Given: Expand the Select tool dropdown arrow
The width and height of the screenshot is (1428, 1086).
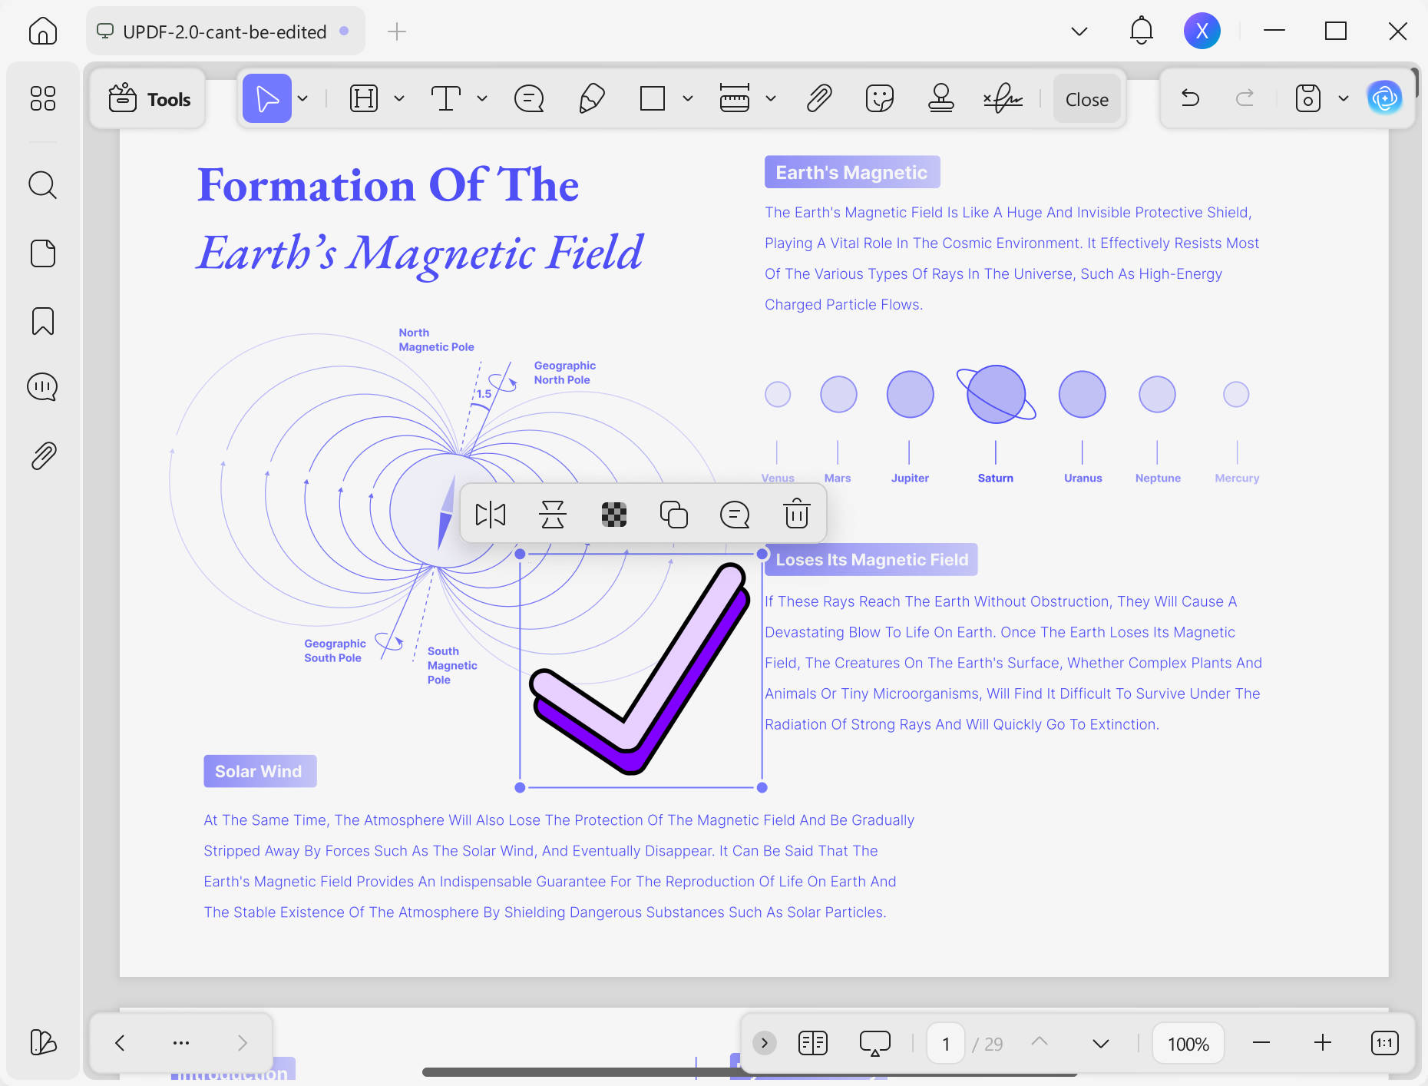Looking at the screenshot, I should [x=303, y=98].
